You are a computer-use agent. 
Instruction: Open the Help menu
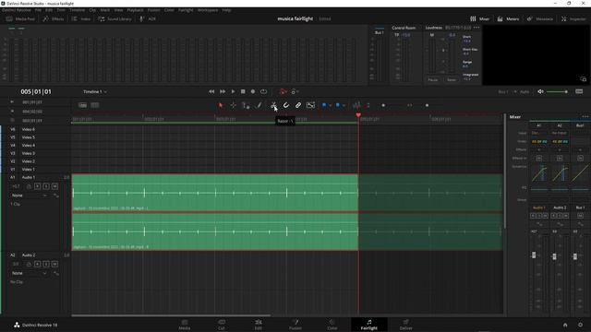[x=226, y=10]
